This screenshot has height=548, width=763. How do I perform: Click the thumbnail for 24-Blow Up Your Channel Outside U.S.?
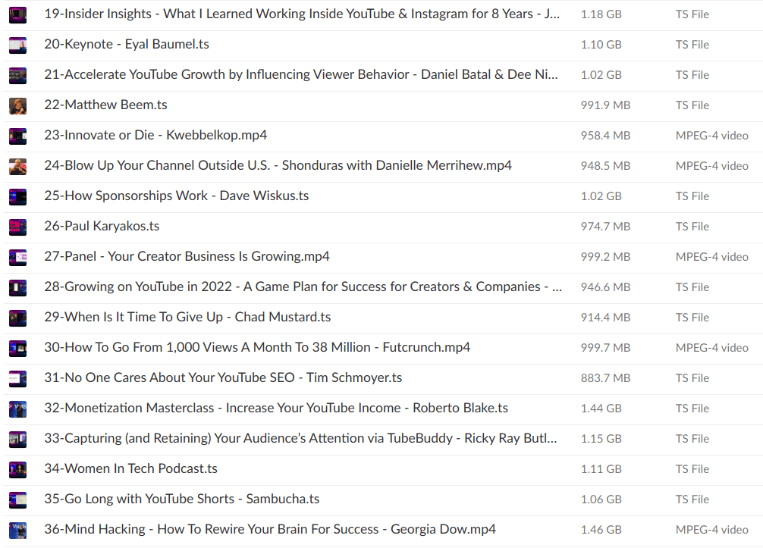click(17, 166)
